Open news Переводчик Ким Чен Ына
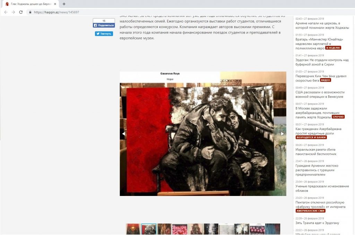Screen dimensions: 355x235 point(321,78)
